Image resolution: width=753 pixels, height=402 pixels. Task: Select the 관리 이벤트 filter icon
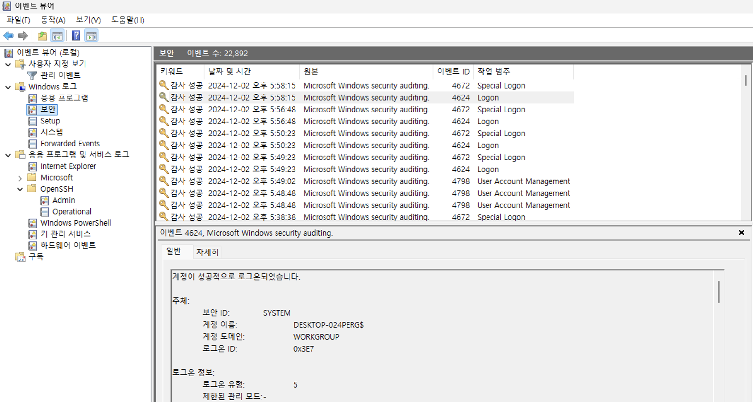click(x=32, y=75)
